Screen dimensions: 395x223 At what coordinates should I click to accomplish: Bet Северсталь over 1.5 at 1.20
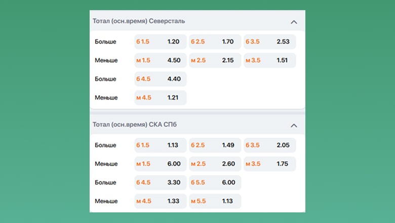(161, 41)
